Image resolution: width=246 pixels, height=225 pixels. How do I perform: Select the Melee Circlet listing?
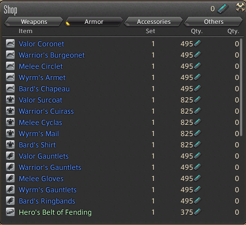click(41, 66)
